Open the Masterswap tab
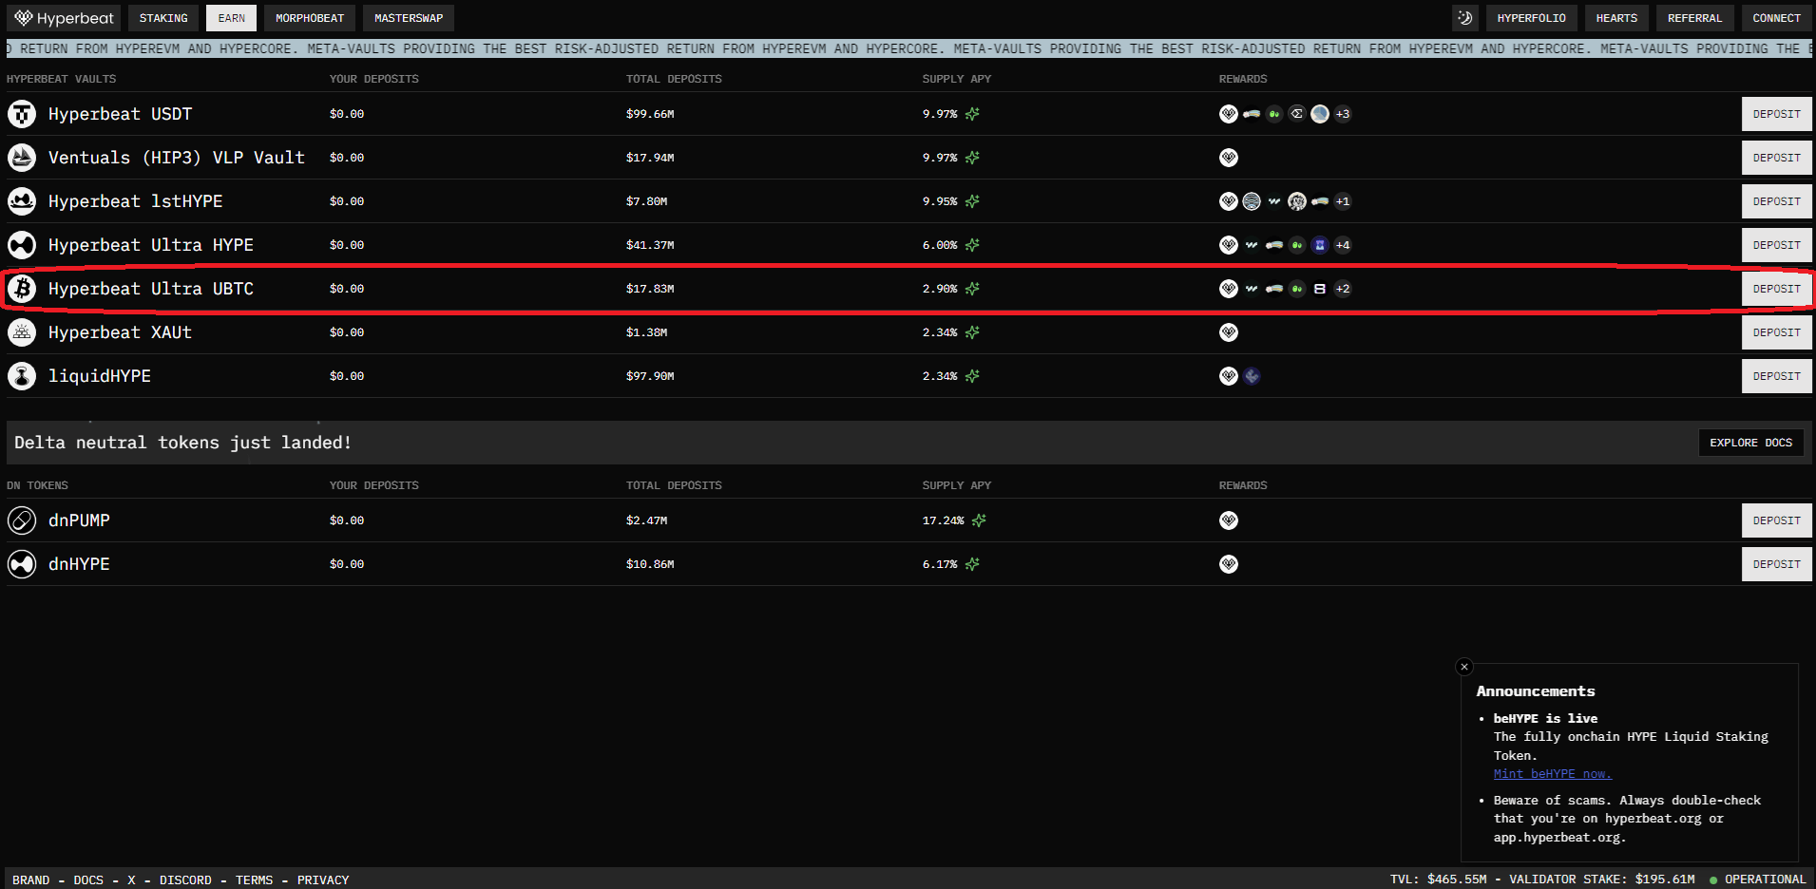The height and width of the screenshot is (889, 1816). 409,18
